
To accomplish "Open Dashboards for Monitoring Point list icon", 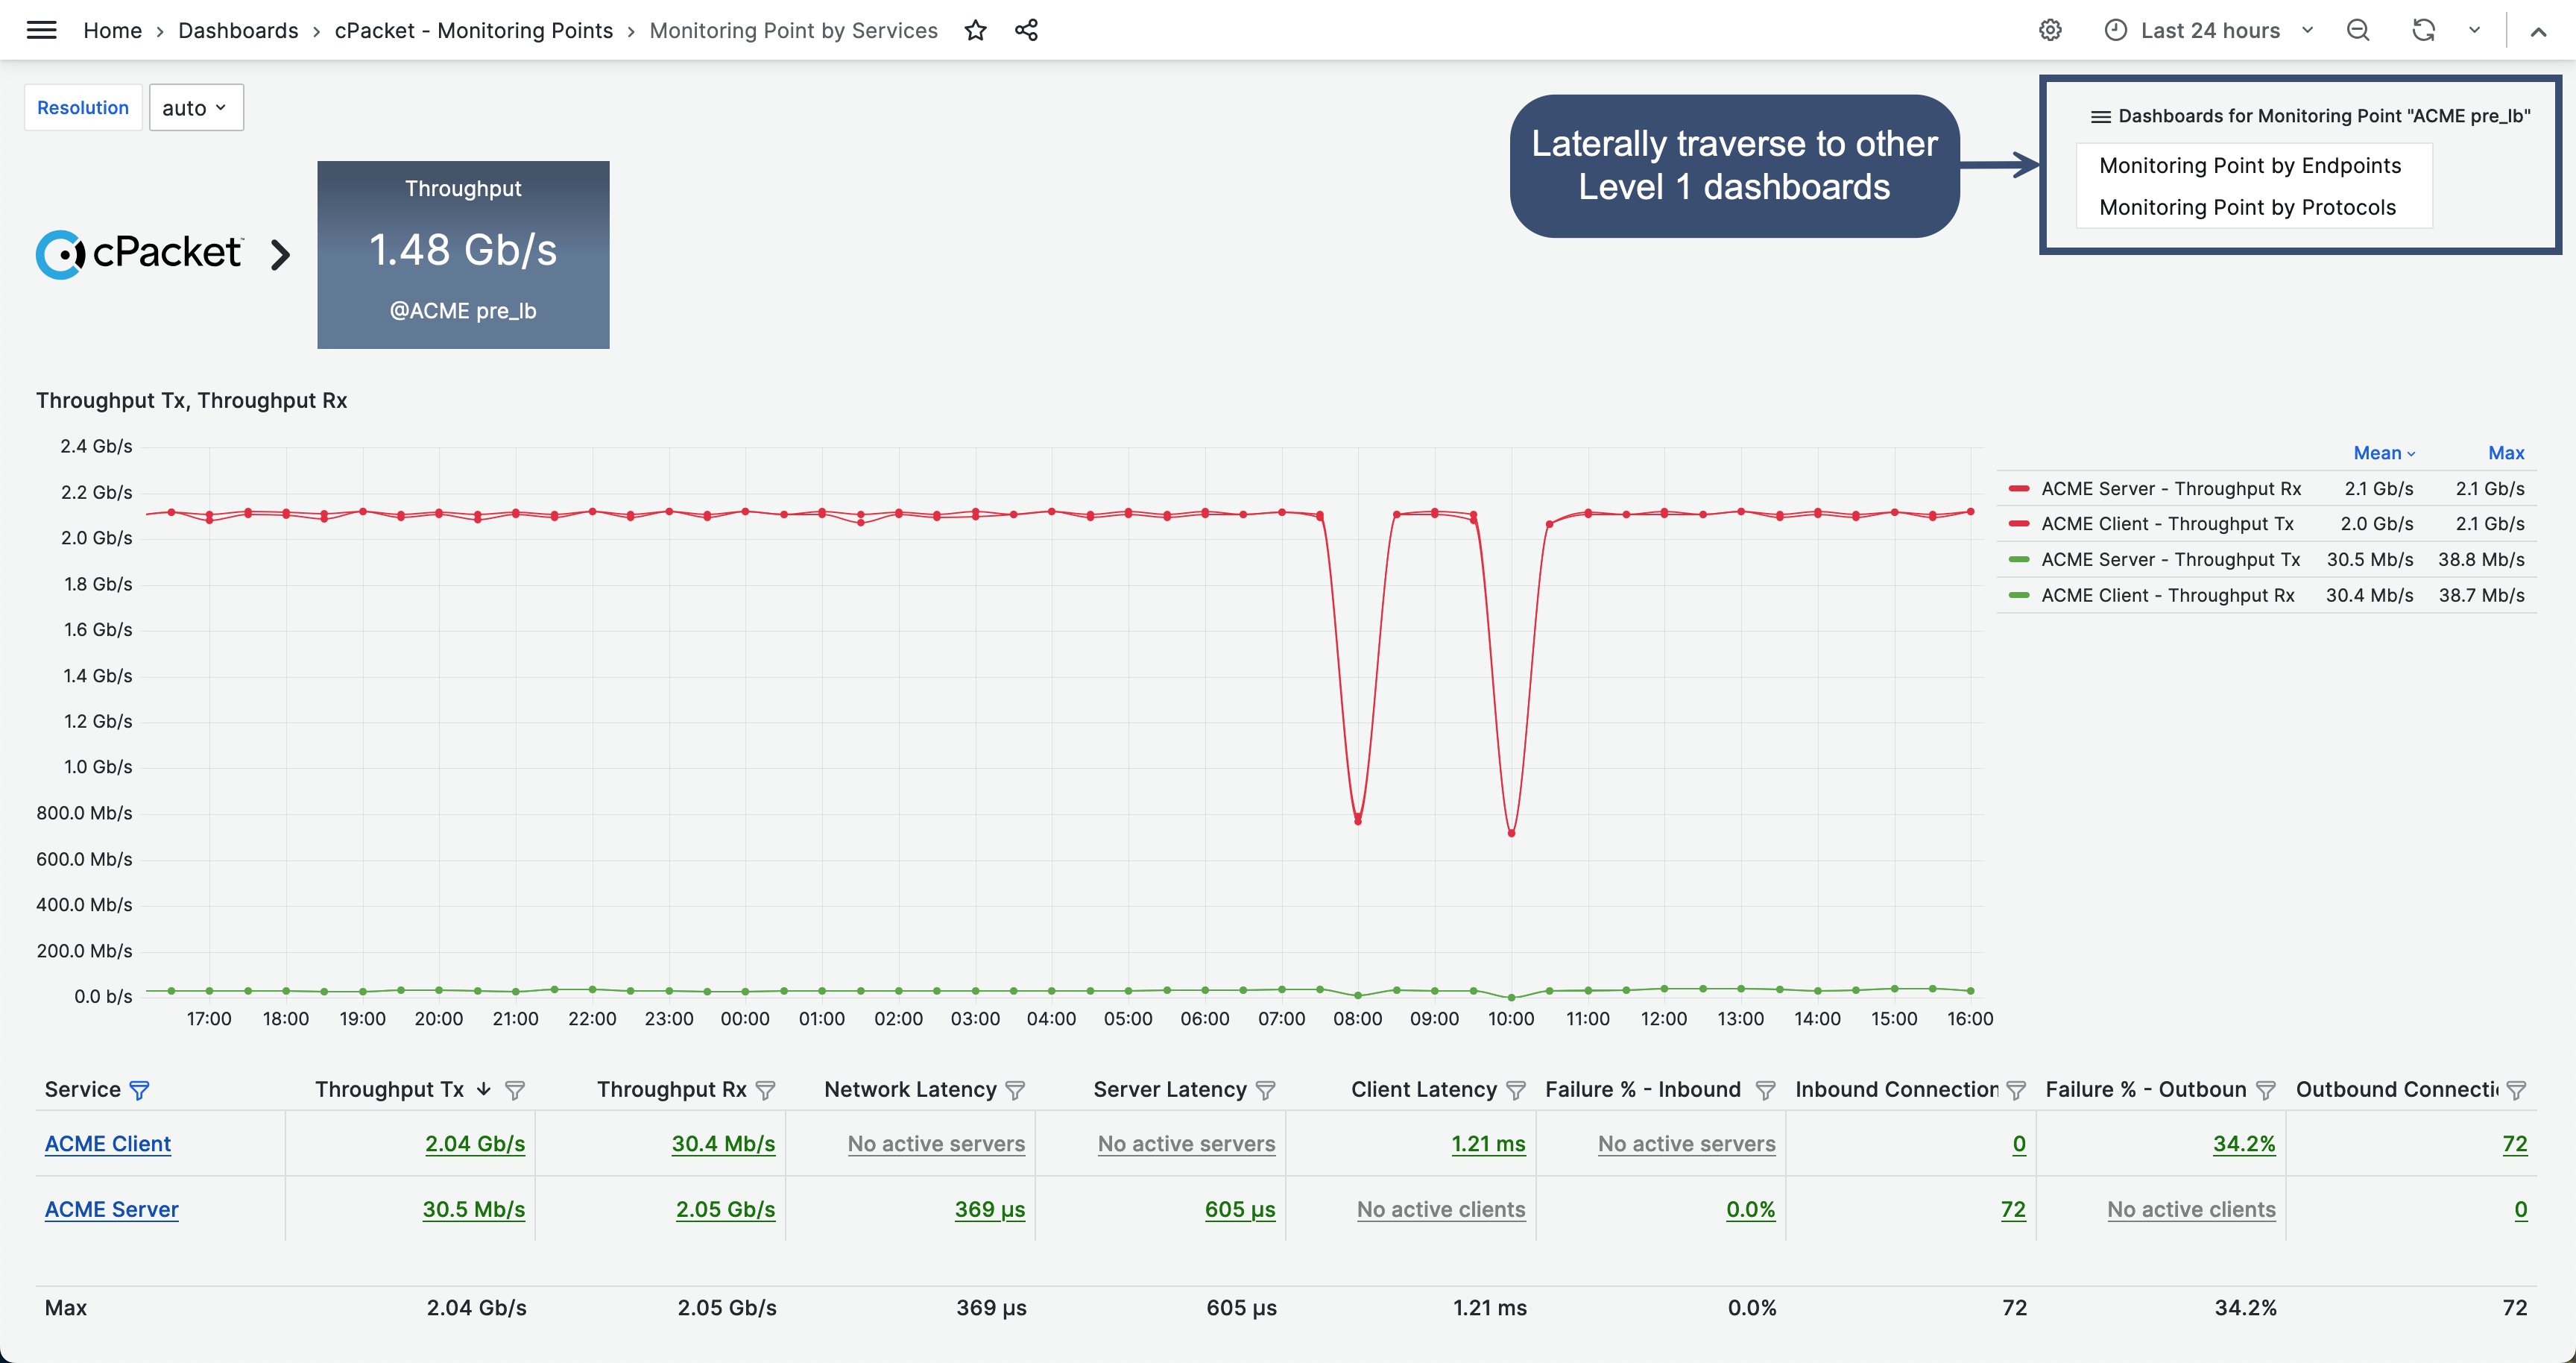I will 2100,117.
